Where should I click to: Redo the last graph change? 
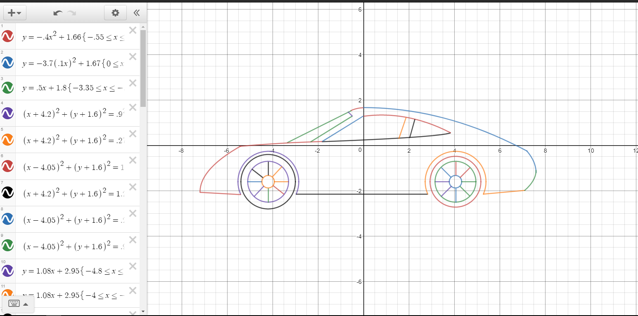click(72, 13)
